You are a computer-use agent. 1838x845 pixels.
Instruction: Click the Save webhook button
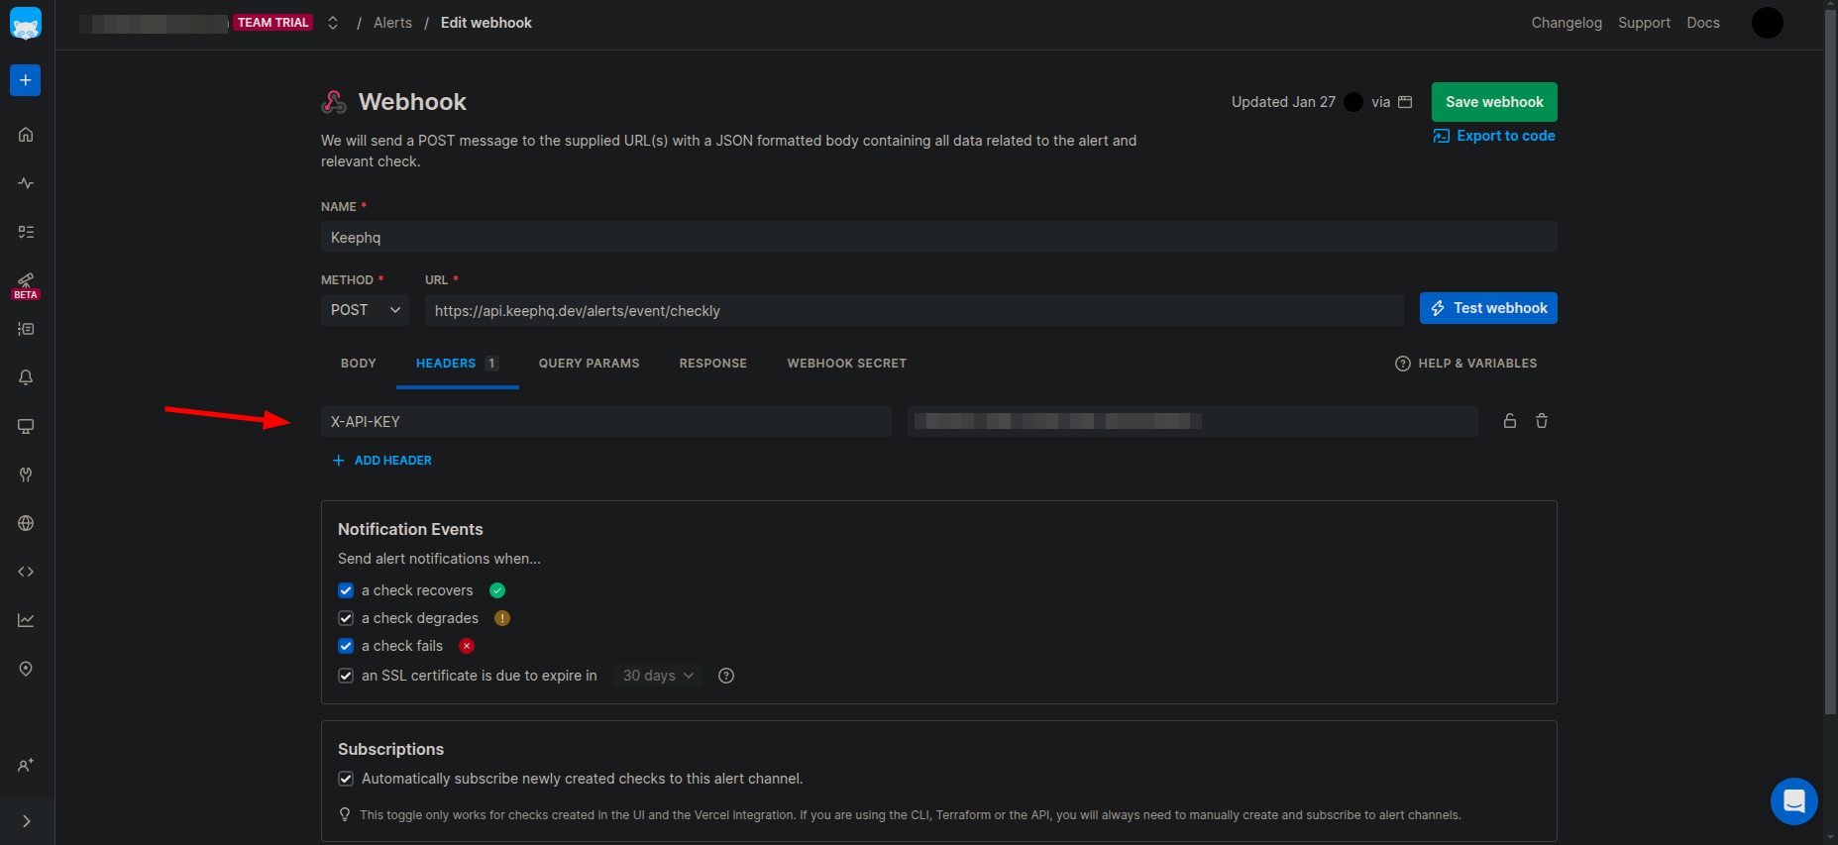(1494, 102)
